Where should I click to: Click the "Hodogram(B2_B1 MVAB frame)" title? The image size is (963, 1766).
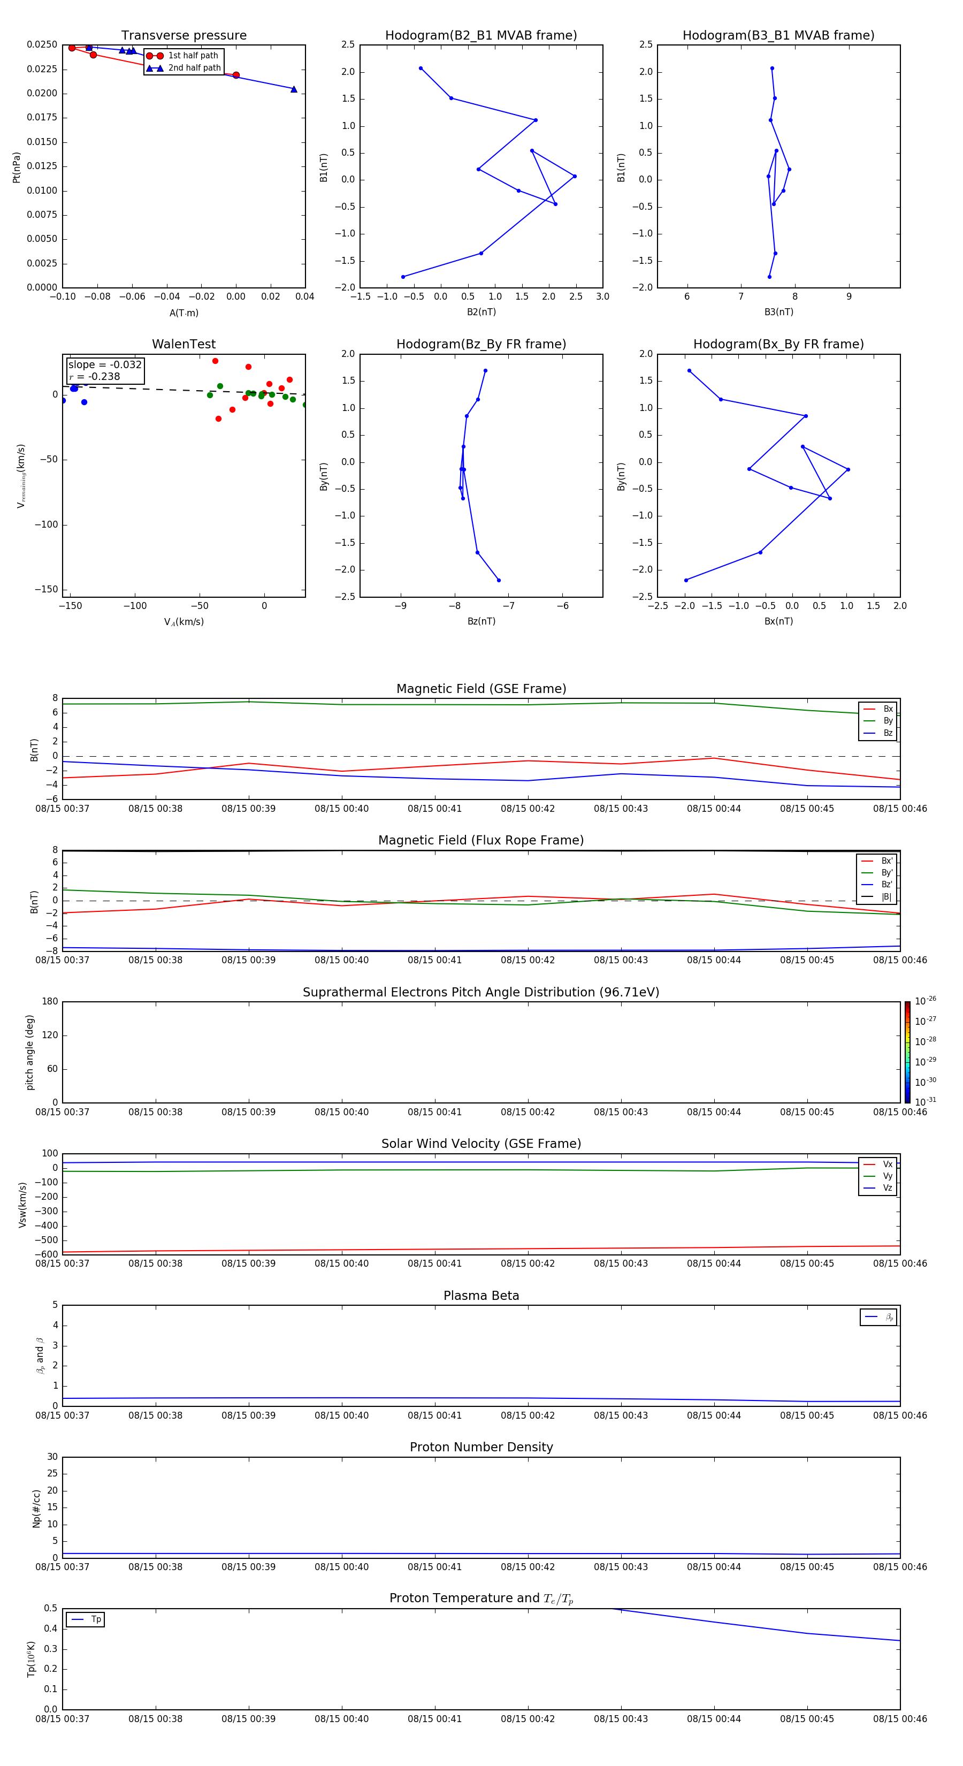[x=481, y=36]
